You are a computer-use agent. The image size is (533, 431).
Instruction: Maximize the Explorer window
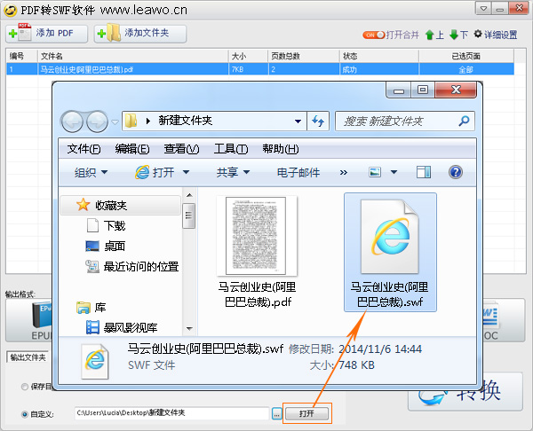coord(423,90)
